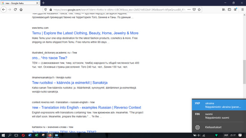Open Word from the taskbar

click(30, 135)
